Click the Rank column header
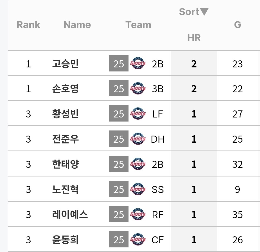 28,25
